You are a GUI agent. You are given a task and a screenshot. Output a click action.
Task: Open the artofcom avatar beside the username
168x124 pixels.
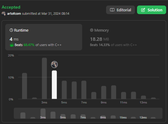click(4, 14)
